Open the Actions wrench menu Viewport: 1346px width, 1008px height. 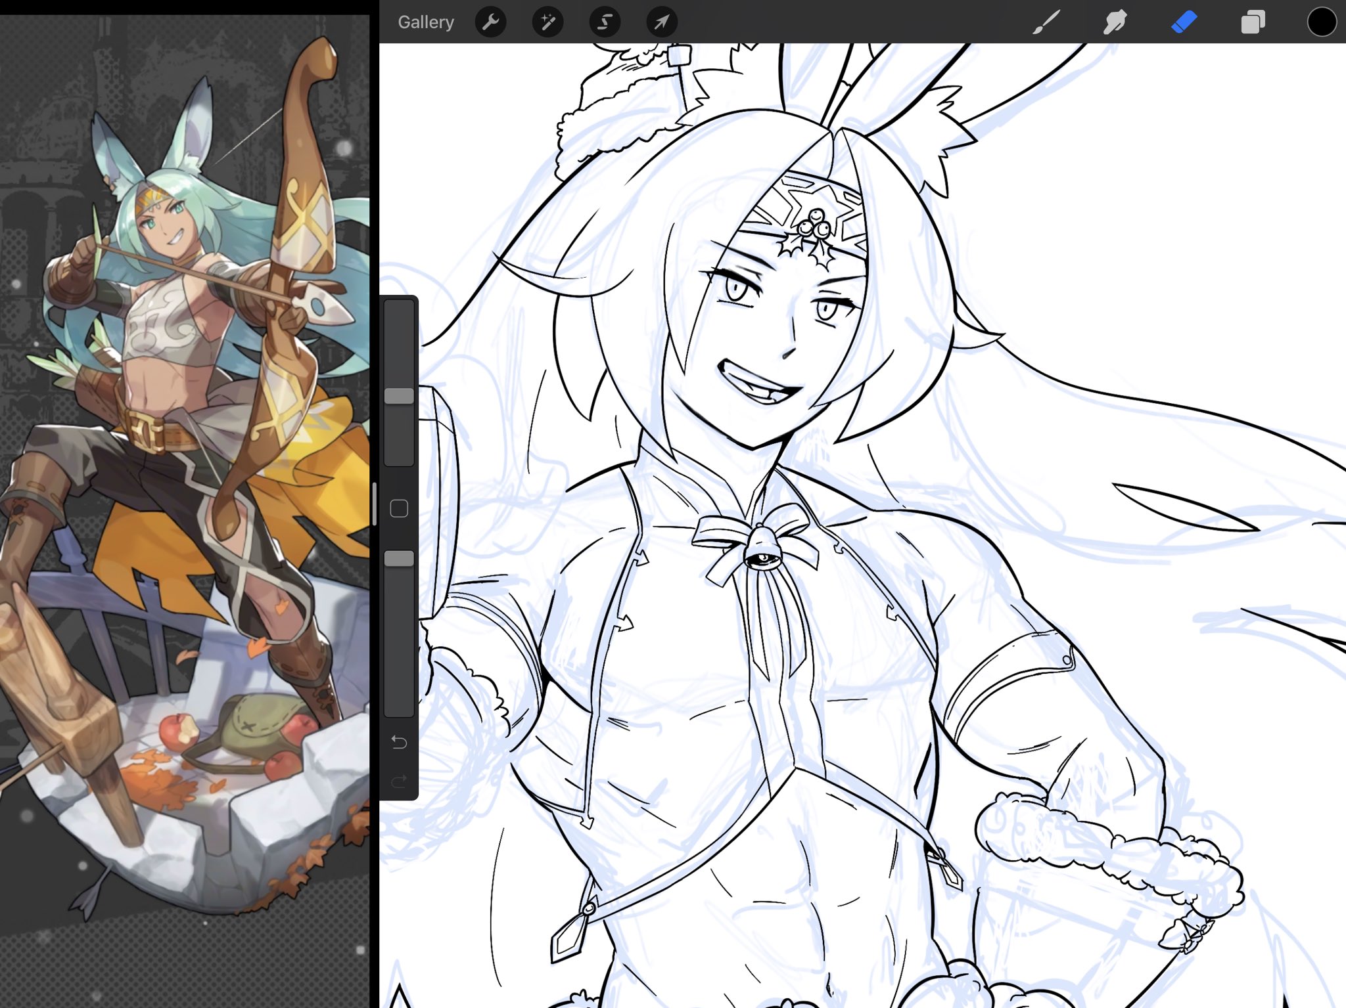tap(491, 22)
